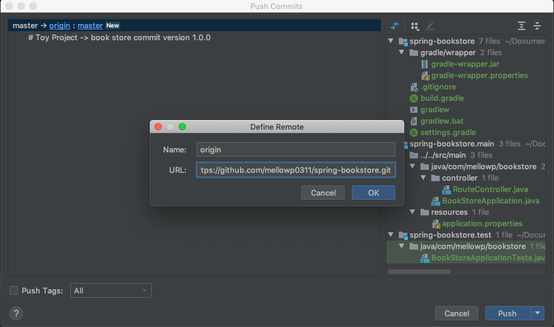Collapse the java/com/mellowp/bookstore main node
554x327 pixels.
[x=412, y=166]
